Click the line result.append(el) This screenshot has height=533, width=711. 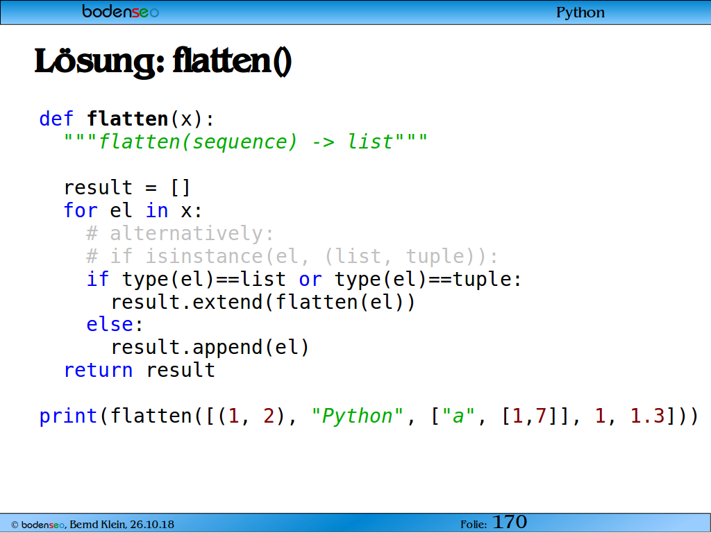(210, 348)
